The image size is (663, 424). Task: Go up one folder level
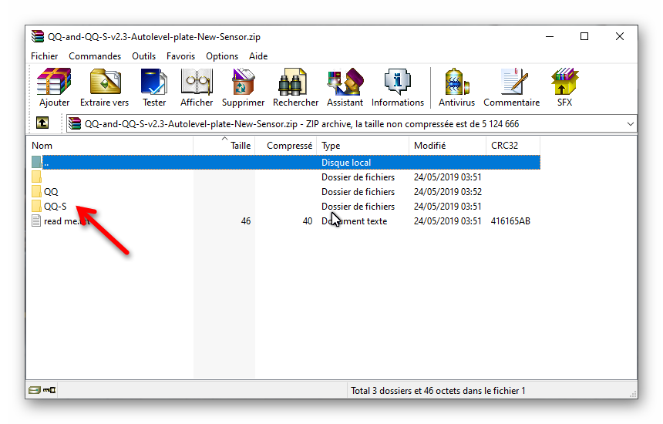[42, 123]
